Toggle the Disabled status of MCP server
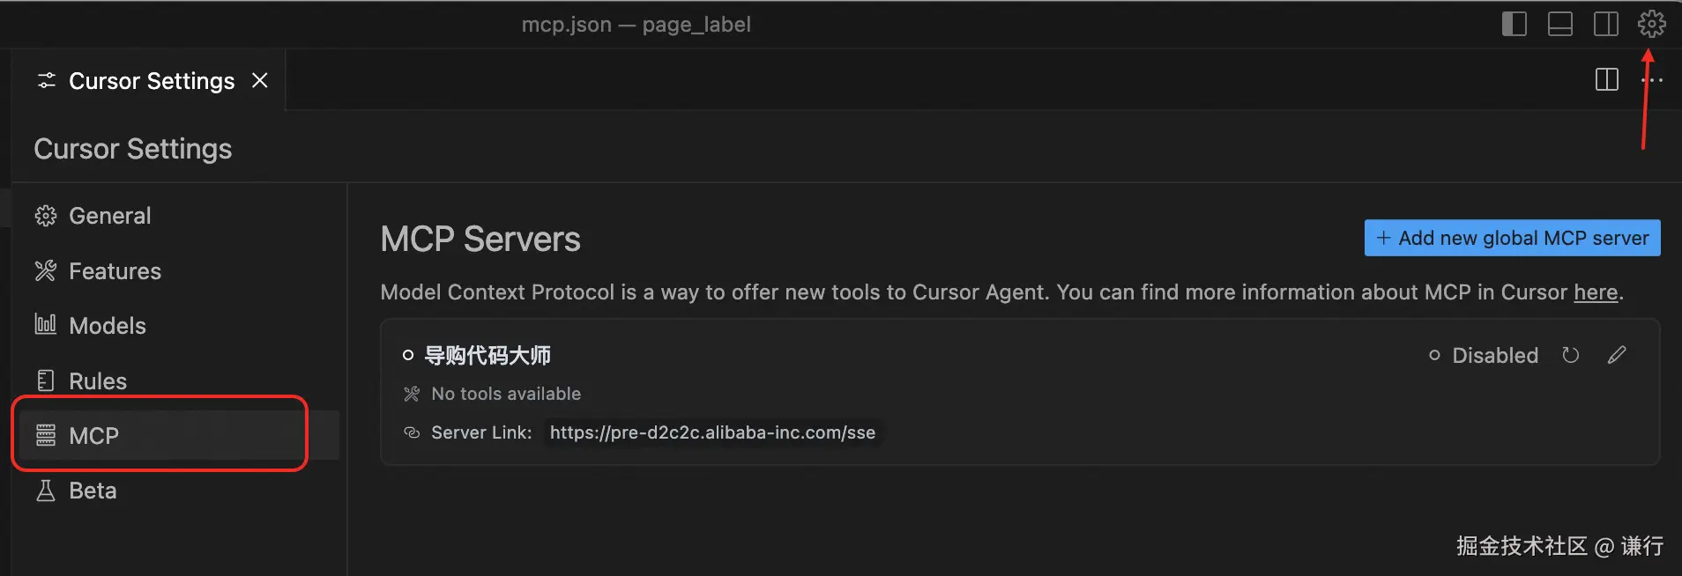The height and width of the screenshot is (576, 1682). (x=1484, y=356)
